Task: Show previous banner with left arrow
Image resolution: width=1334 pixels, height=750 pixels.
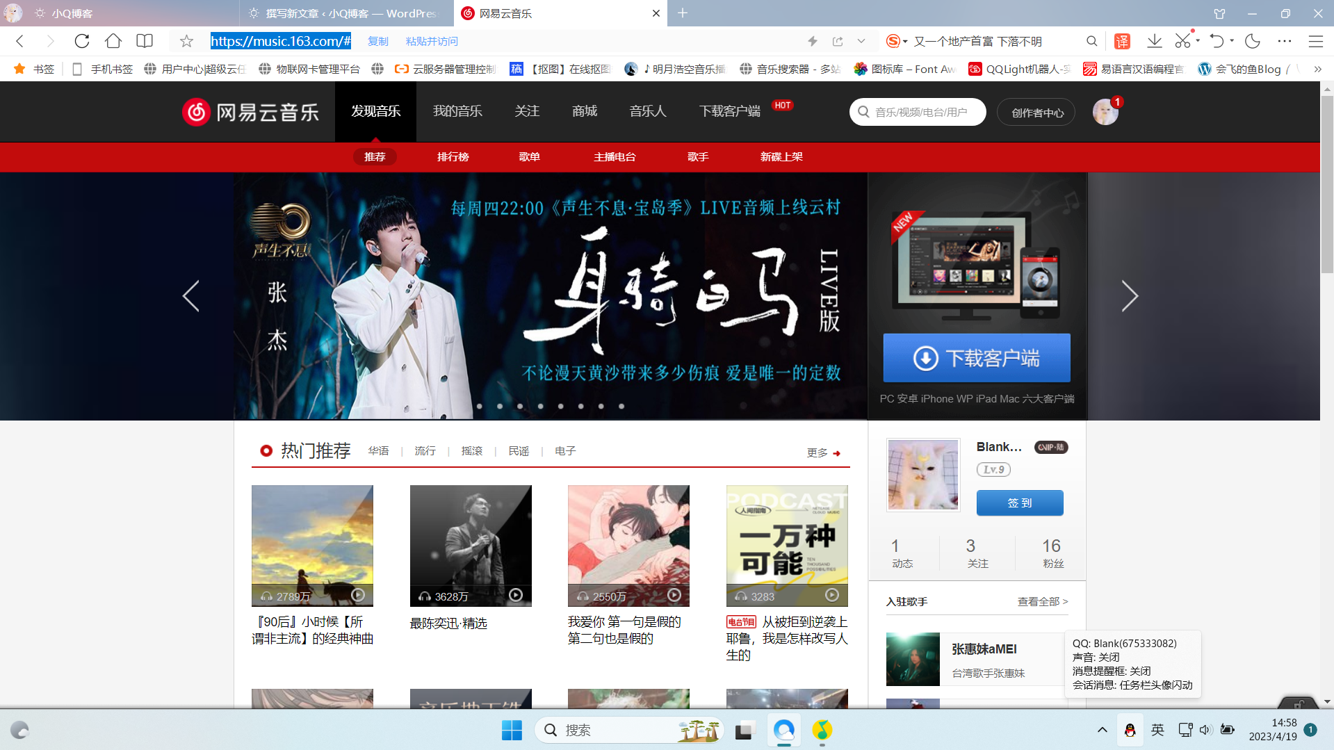Action: click(x=191, y=296)
